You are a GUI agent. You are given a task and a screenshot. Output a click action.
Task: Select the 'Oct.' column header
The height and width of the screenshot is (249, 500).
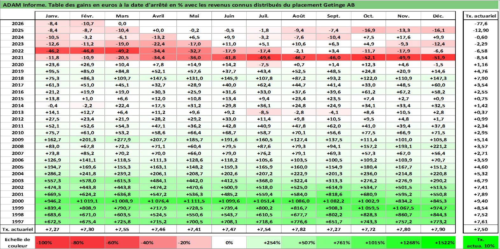[369, 16]
